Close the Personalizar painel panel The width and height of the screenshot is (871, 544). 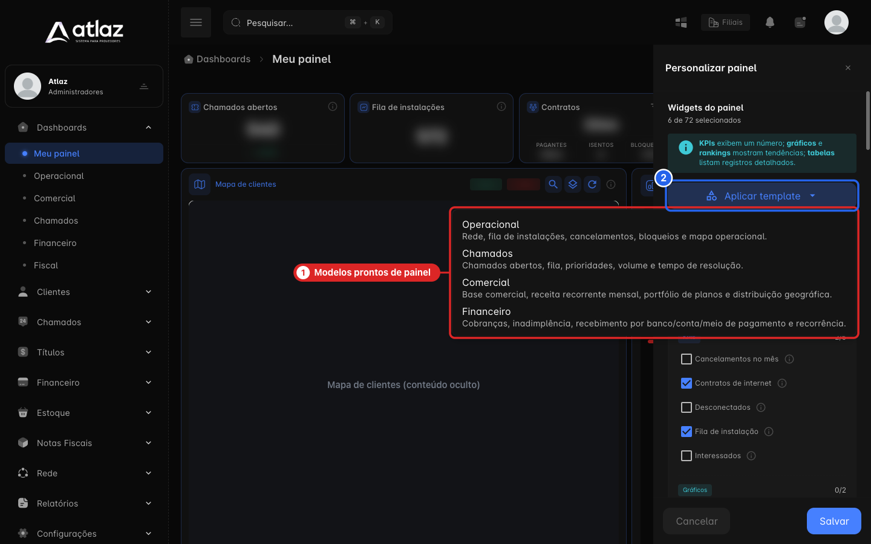[x=848, y=68]
